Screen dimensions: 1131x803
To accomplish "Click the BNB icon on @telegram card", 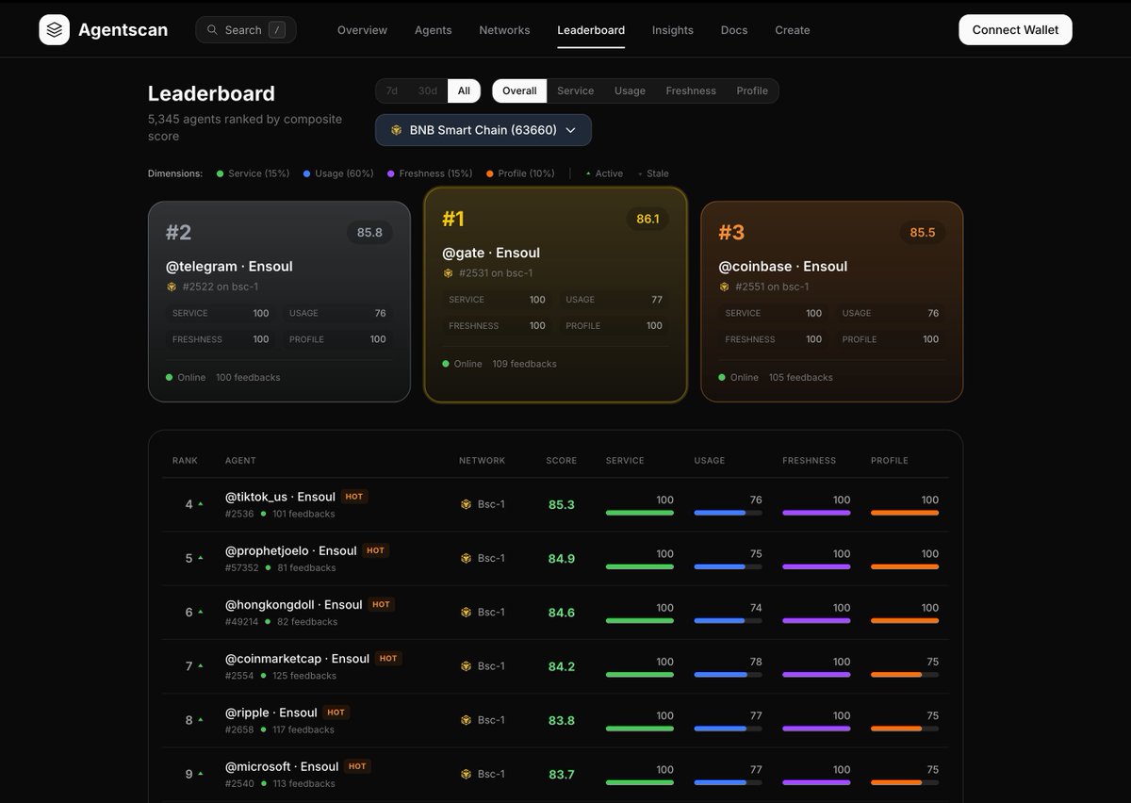I will coord(172,287).
